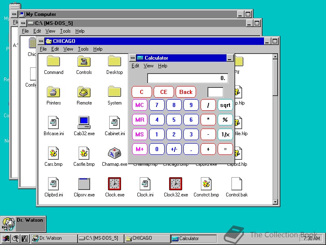Select the Cab32.exe program icon
The image size is (326, 245).
(x=84, y=122)
